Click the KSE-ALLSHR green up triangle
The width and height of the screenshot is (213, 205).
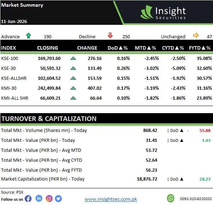[73, 78]
